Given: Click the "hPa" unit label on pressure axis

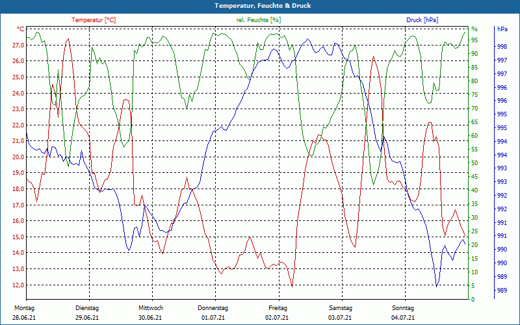Looking at the screenshot, I should pyautogui.click(x=502, y=29).
